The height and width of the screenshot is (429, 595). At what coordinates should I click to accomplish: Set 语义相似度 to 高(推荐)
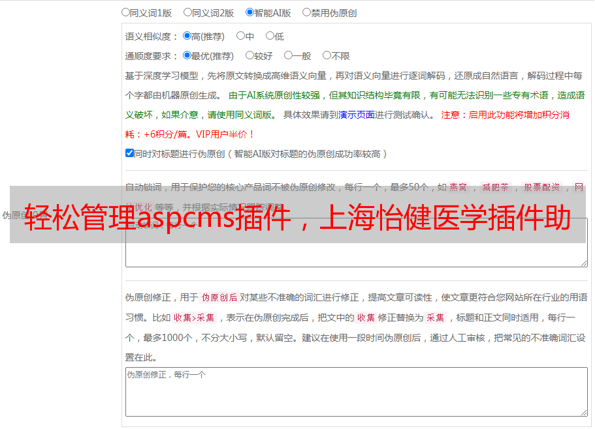tap(187, 36)
